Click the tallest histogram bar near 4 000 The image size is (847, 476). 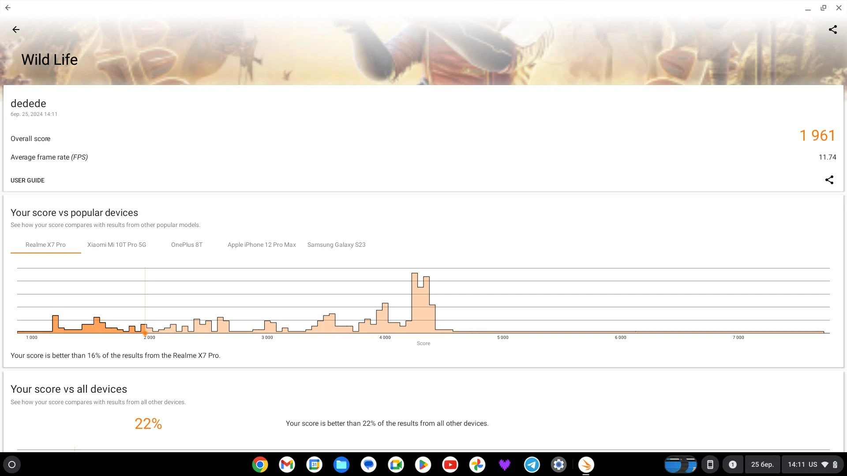pyautogui.click(x=415, y=303)
